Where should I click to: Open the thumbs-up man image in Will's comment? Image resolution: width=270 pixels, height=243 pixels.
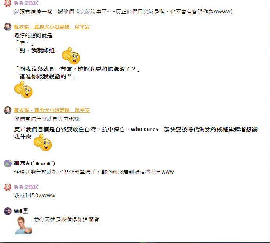pyautogui.click(x=23, y=225)
